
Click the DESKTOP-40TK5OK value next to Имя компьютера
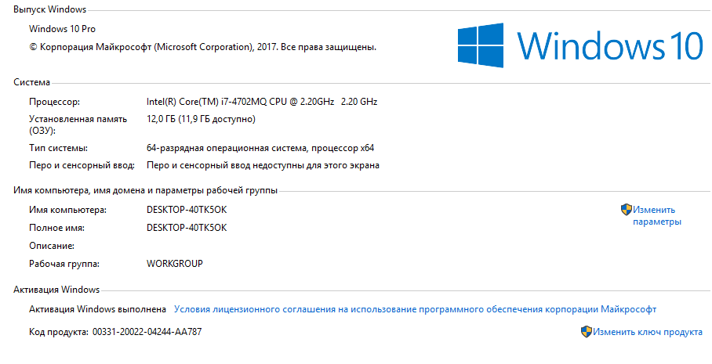(x=187, y=210)
